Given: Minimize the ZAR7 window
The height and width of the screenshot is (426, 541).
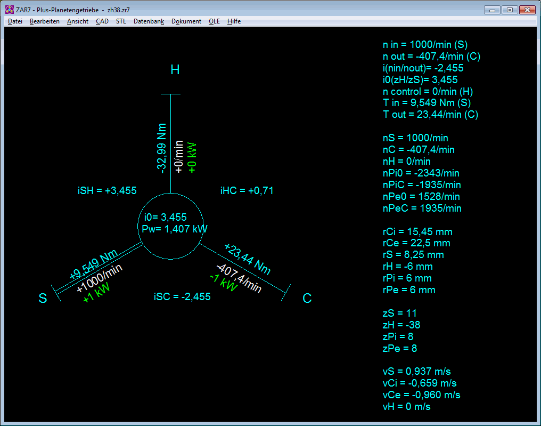Looking at the screenshot, I should point(493,10).
